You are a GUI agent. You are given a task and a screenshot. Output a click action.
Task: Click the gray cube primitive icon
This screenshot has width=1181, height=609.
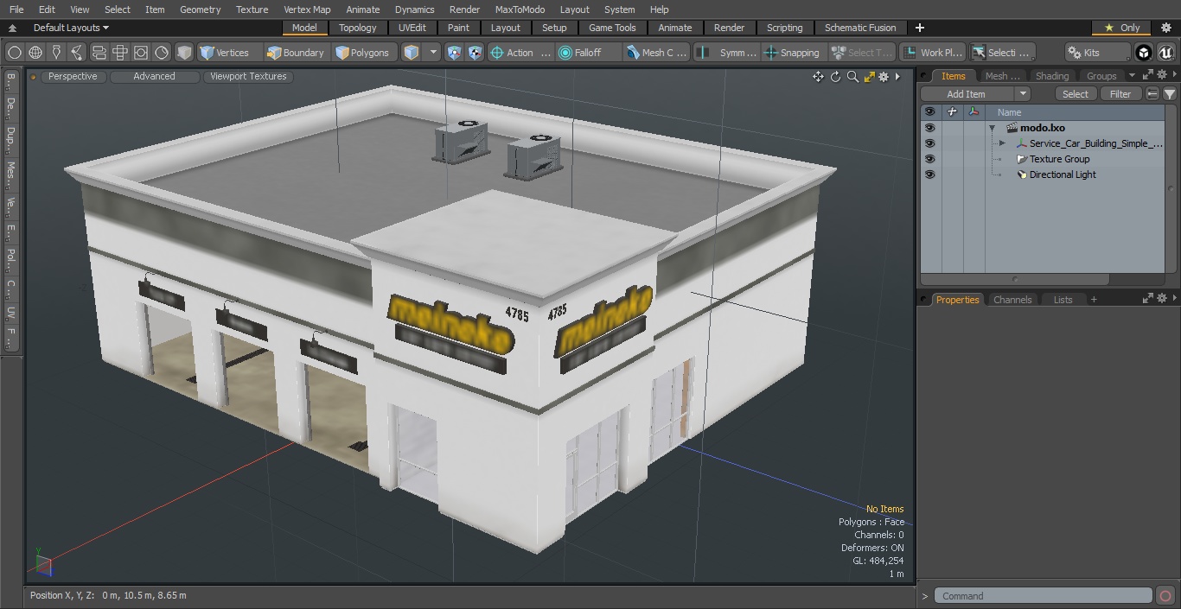[x=184, y=53]
